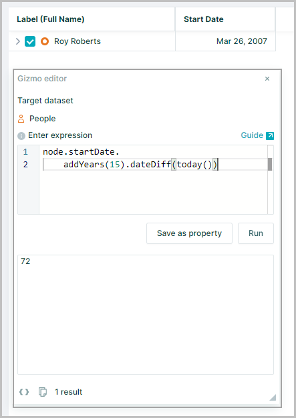Select the People target dataset label
Viewport: 296px width, 418px height.
click(43, 119)
